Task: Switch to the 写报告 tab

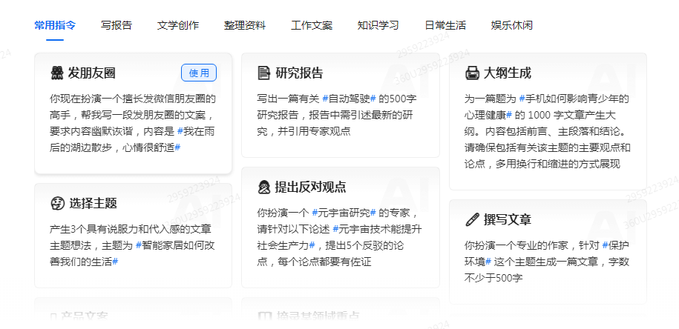Action: pos(117,25)
